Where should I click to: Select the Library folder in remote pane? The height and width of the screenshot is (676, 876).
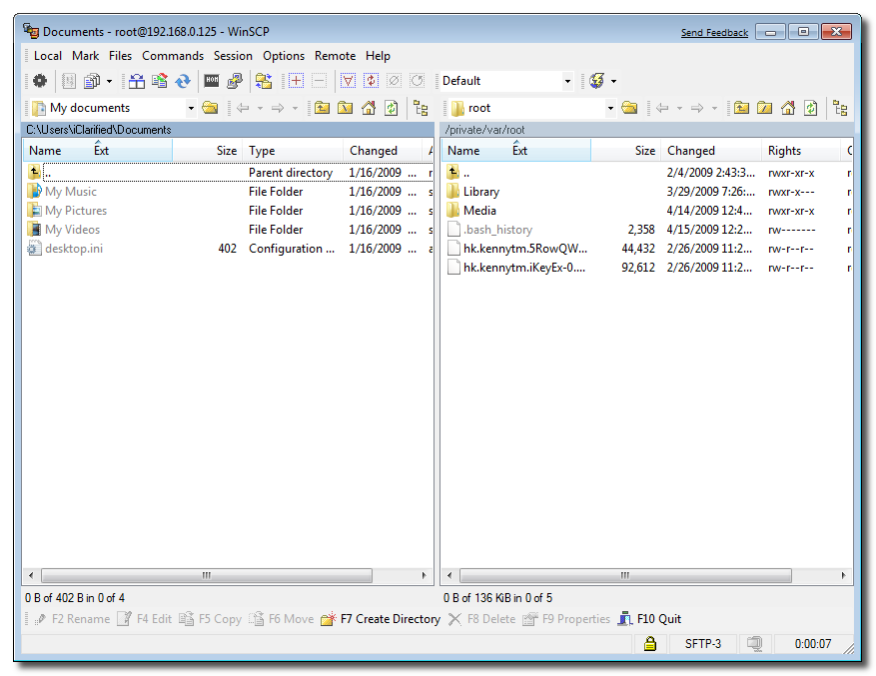point(480,192)
